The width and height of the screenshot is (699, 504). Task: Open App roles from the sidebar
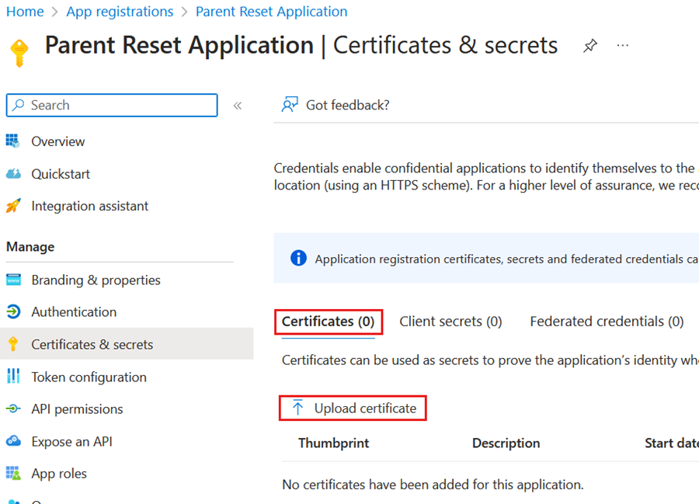coord(59,474)
